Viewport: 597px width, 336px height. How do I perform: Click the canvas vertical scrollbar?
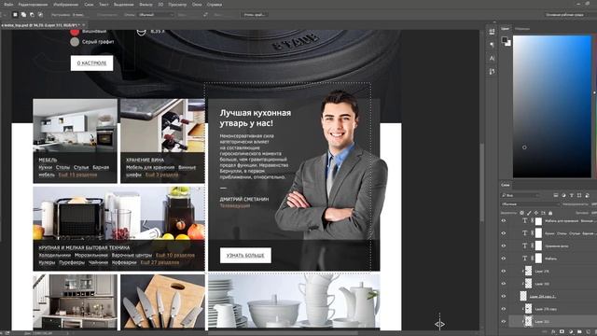(x=482, y=181)
